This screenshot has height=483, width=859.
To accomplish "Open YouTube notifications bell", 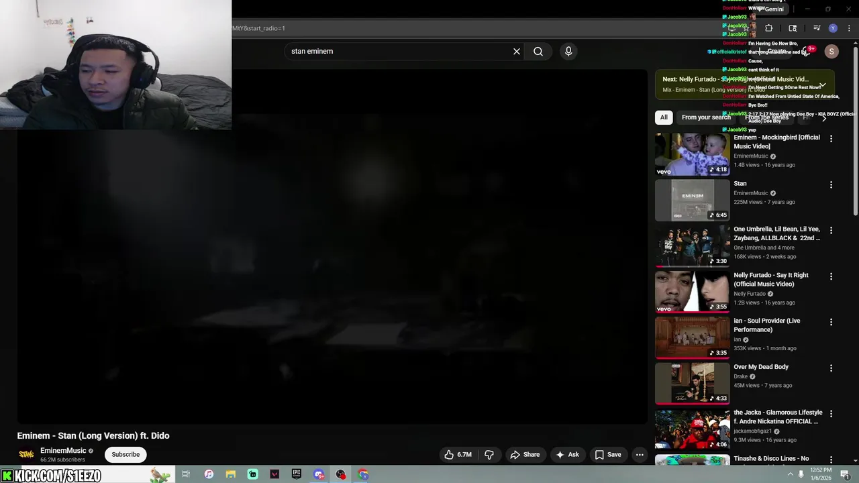I will point(807,51).
